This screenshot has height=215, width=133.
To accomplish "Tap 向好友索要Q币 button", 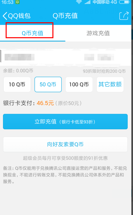I will click(x=65, y=144).
